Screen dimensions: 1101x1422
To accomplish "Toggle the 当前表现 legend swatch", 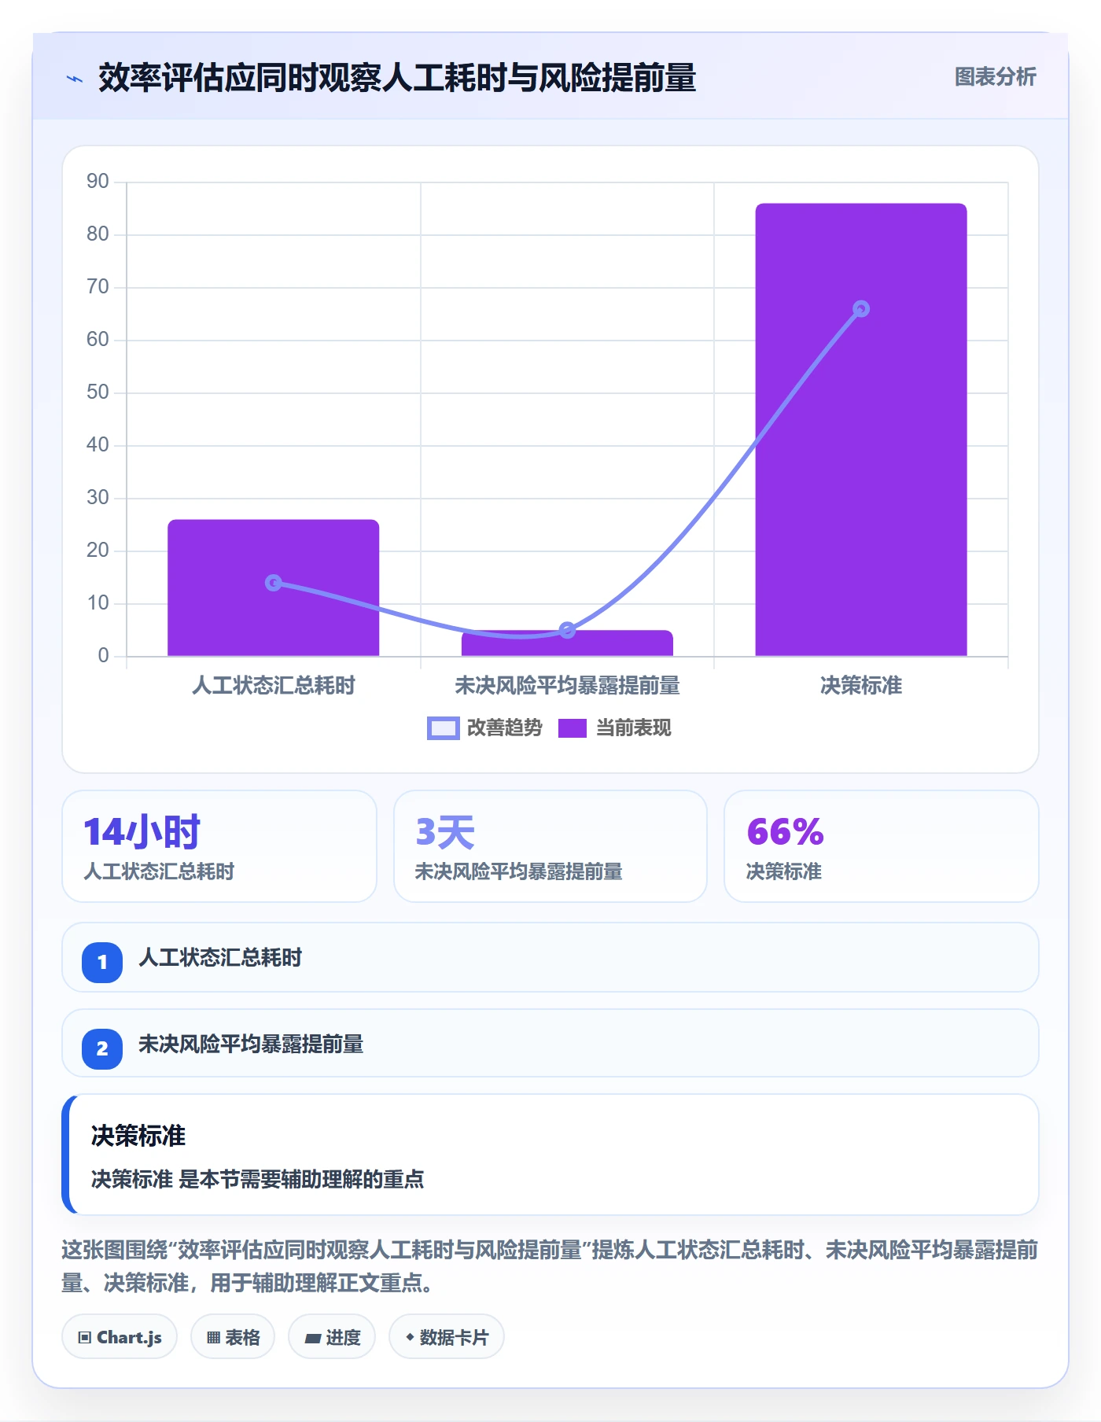I will (x=573, y=728).
